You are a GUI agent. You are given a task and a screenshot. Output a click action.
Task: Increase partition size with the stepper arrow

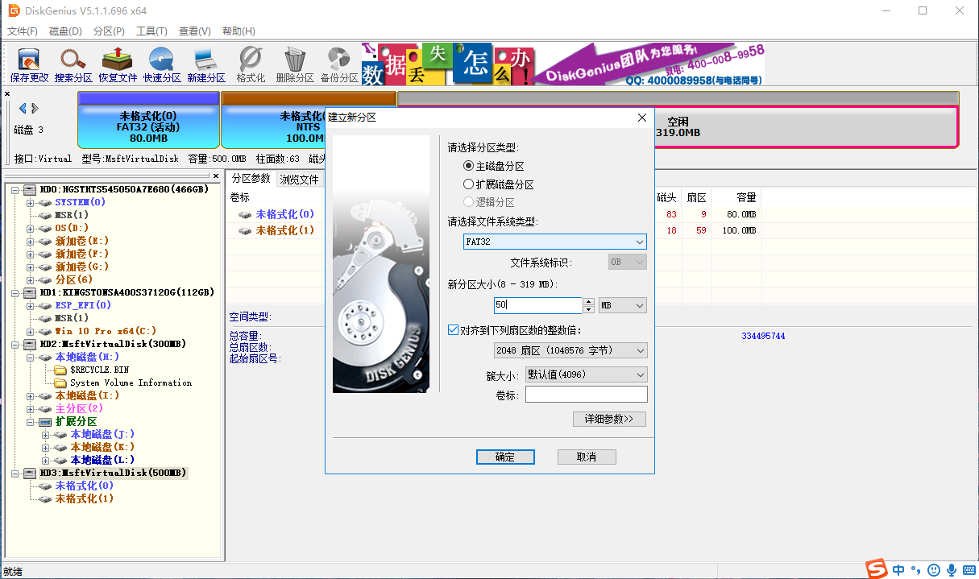tap(587, 301)
